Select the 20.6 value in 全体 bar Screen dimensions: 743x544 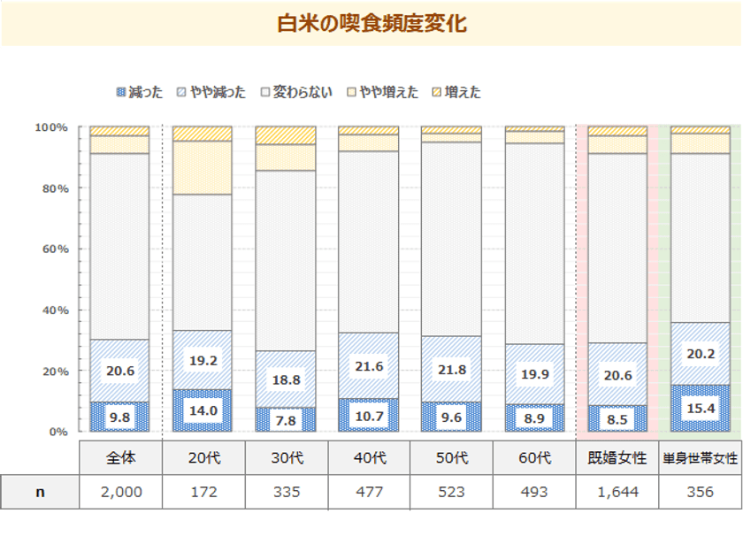pos(120,371)
